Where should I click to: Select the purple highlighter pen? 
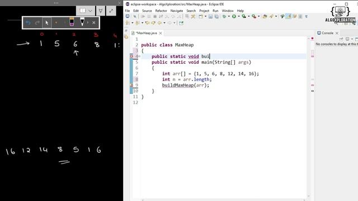coord(72,22)
